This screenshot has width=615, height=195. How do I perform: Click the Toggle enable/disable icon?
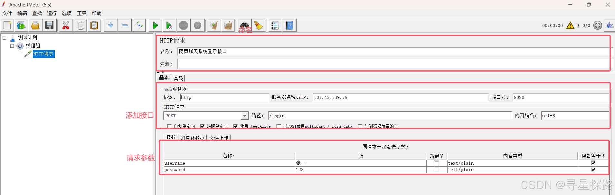click(139, 25)
